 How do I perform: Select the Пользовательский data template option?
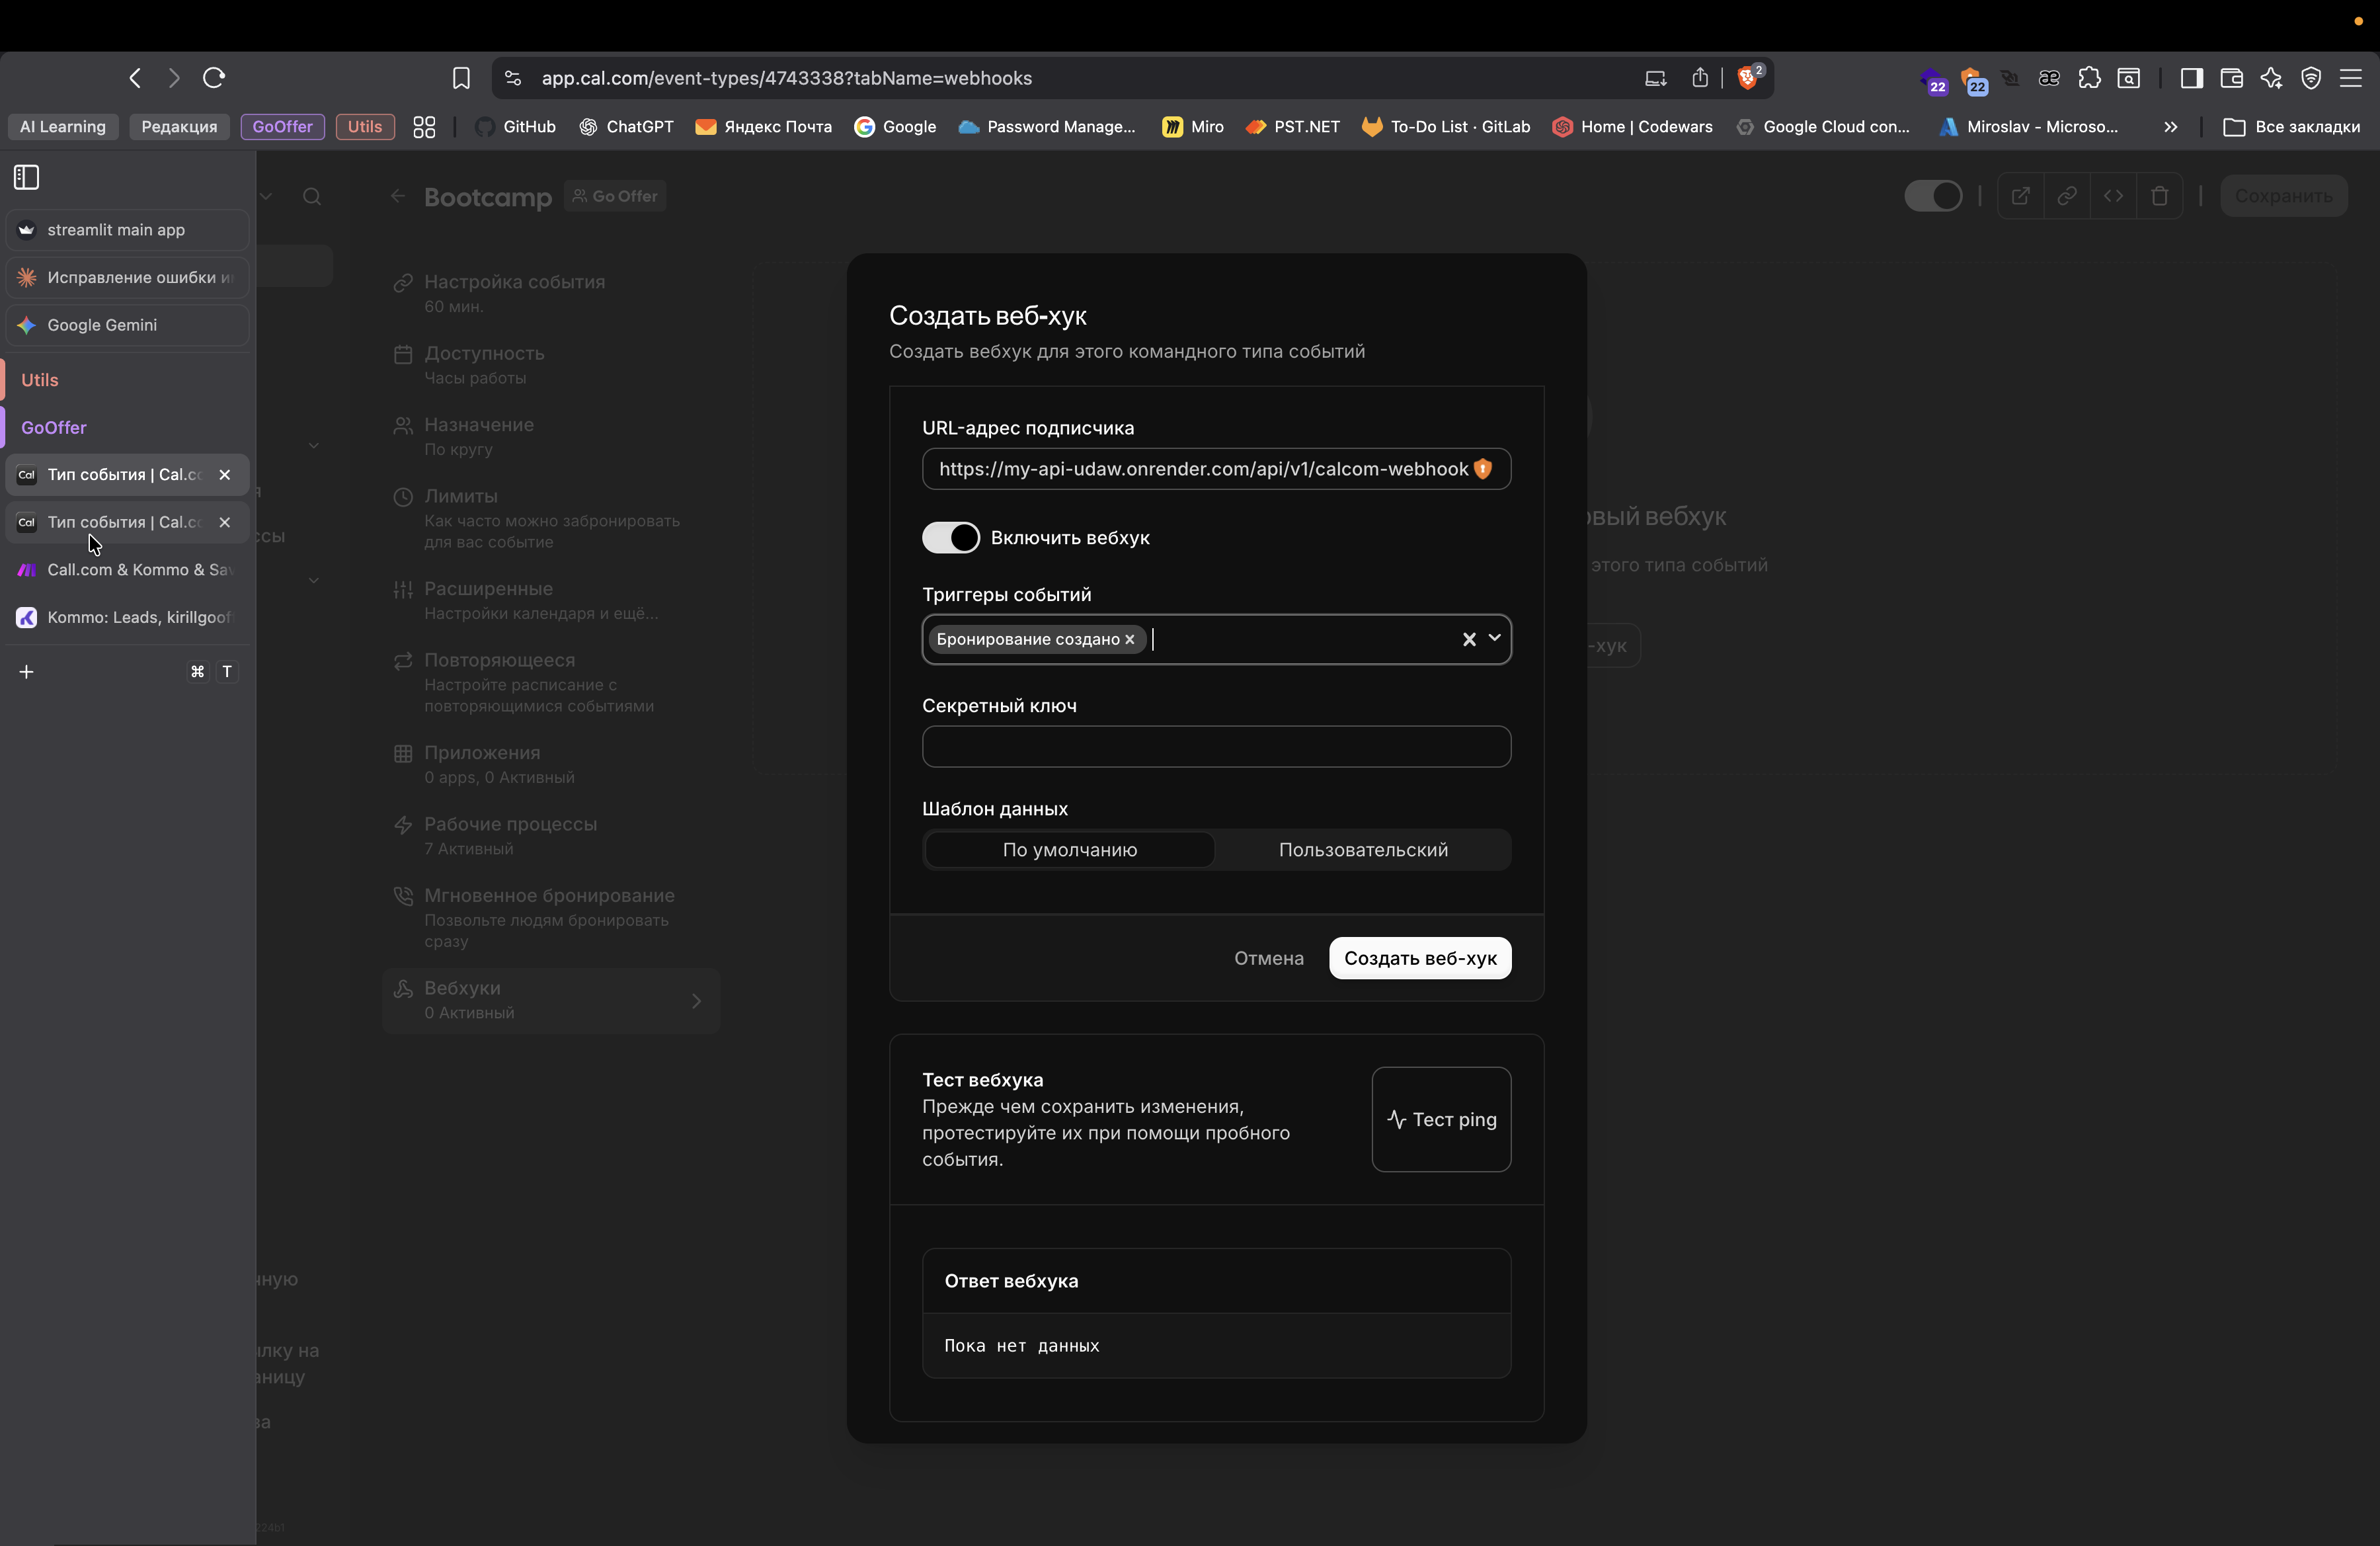coord(1362,850)
